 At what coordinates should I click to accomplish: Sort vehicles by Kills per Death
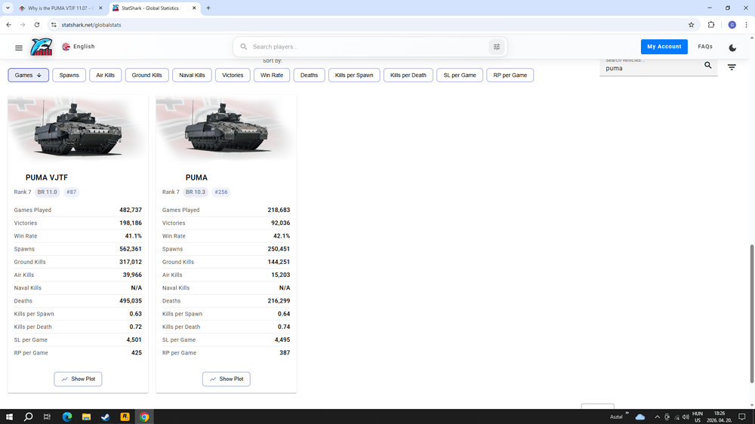pyautogui.click(x=408, y=75)
